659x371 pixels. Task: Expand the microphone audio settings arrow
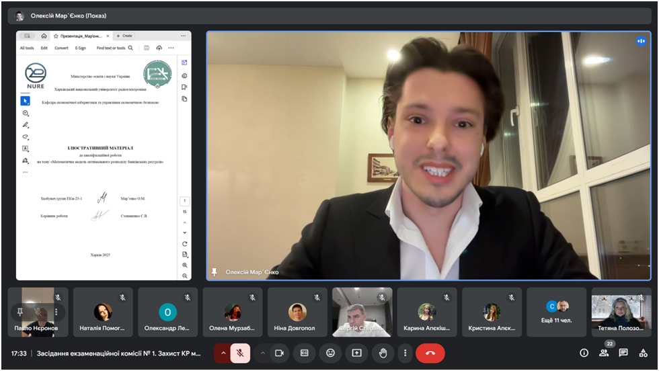tap(223, 353)
